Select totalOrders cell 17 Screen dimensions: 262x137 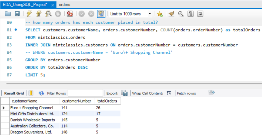108,114
